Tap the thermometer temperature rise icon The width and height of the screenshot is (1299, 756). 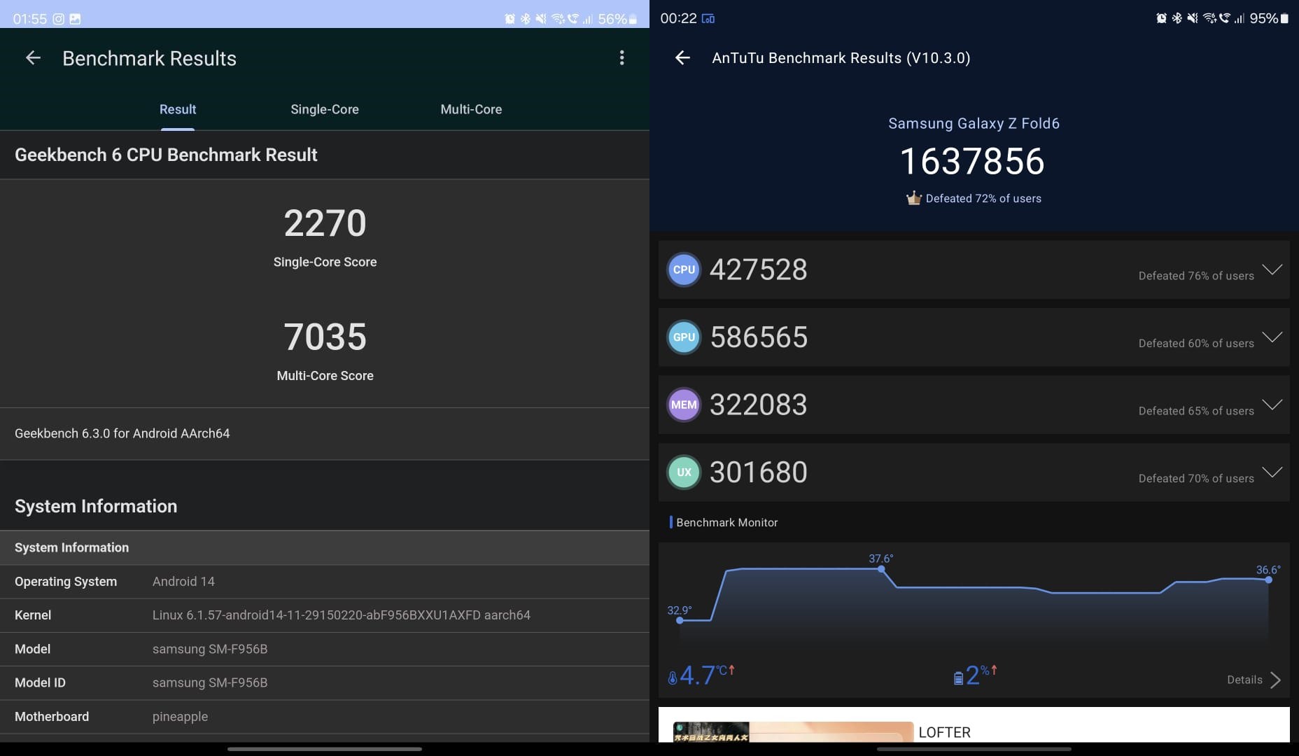672,678
